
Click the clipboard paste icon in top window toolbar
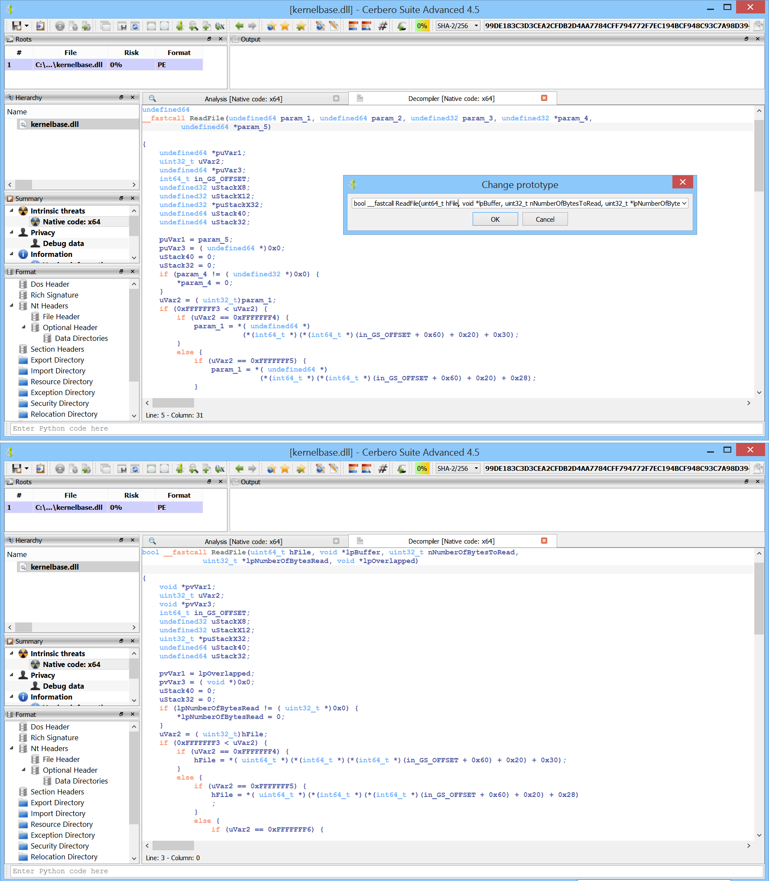pos(40,26)
